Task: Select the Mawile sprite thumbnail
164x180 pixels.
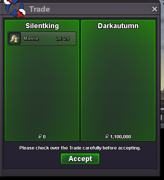Action: pyautogui.click(x=15, y=39)
